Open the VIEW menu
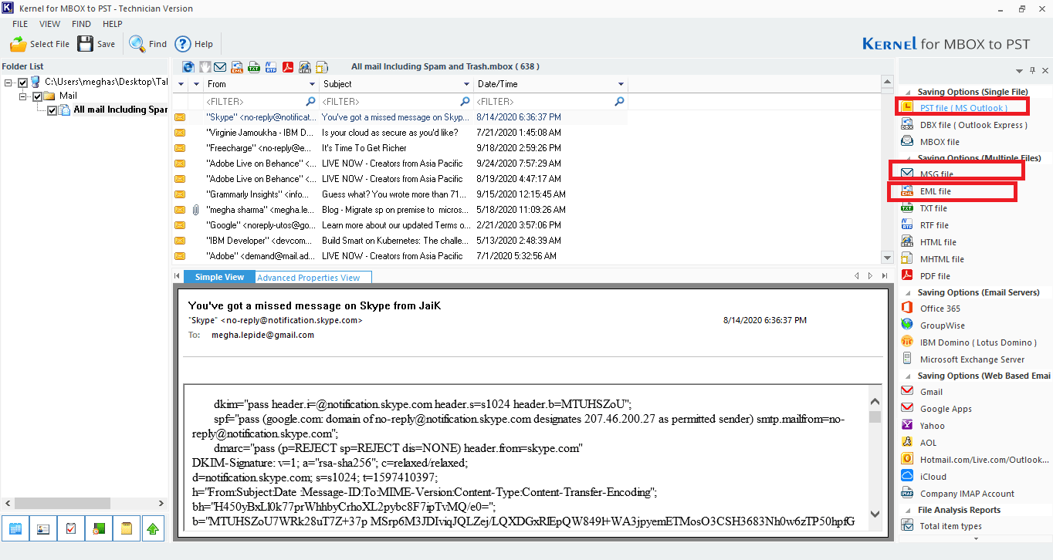 coord(49,24)
